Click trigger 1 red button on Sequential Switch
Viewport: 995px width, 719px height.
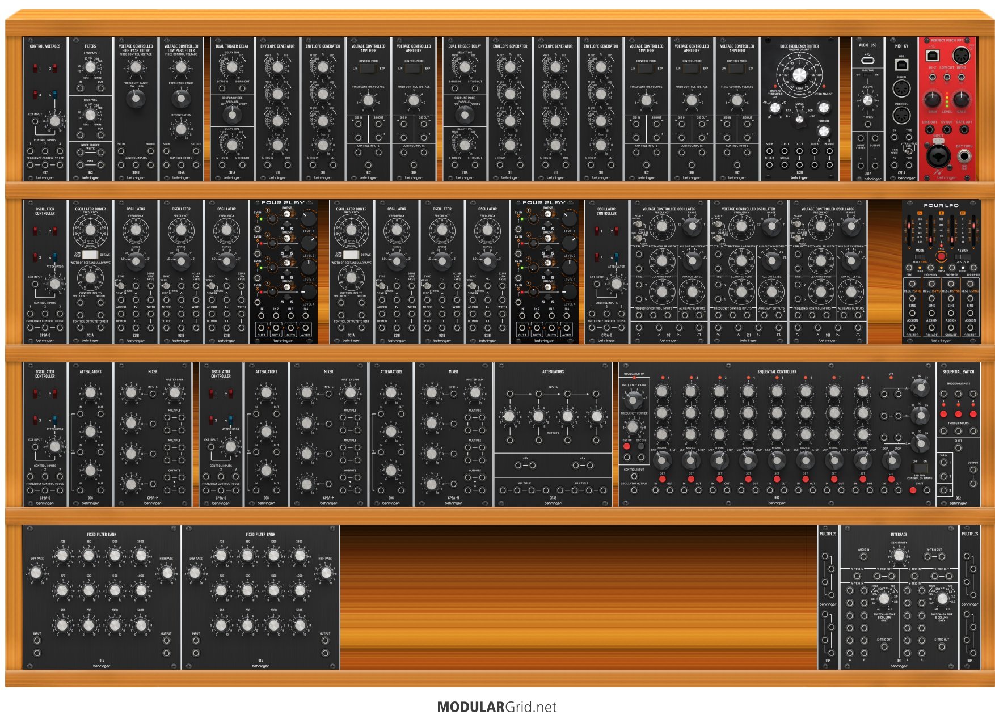point(943,414)
